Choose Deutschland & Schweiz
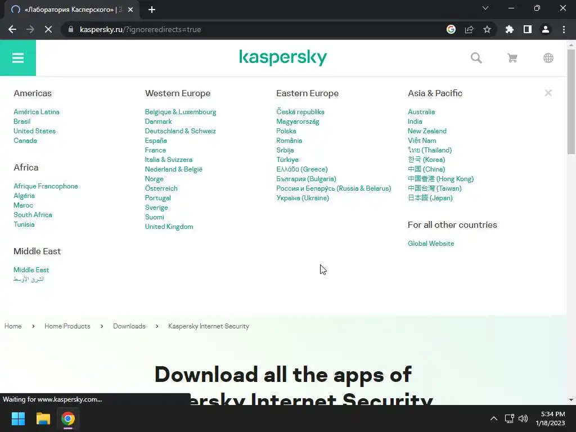This screenshot has height=432, width=576. click(180, 130)
